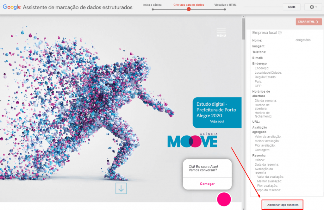Image resolution: width=324 pixels, height=210 pixels.
Task: Click Veja aqui link in blue banner
Action: click(217, 121)
